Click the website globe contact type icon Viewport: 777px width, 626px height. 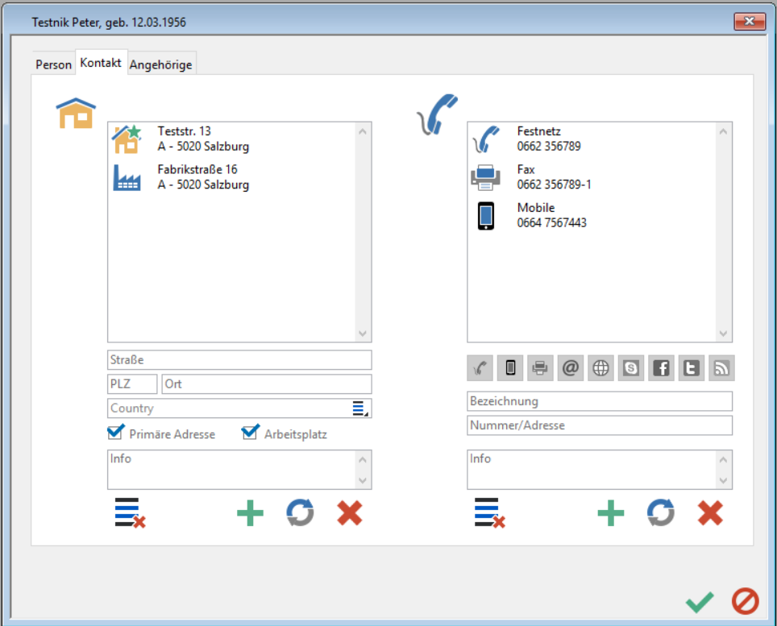(x=600, y=368)
